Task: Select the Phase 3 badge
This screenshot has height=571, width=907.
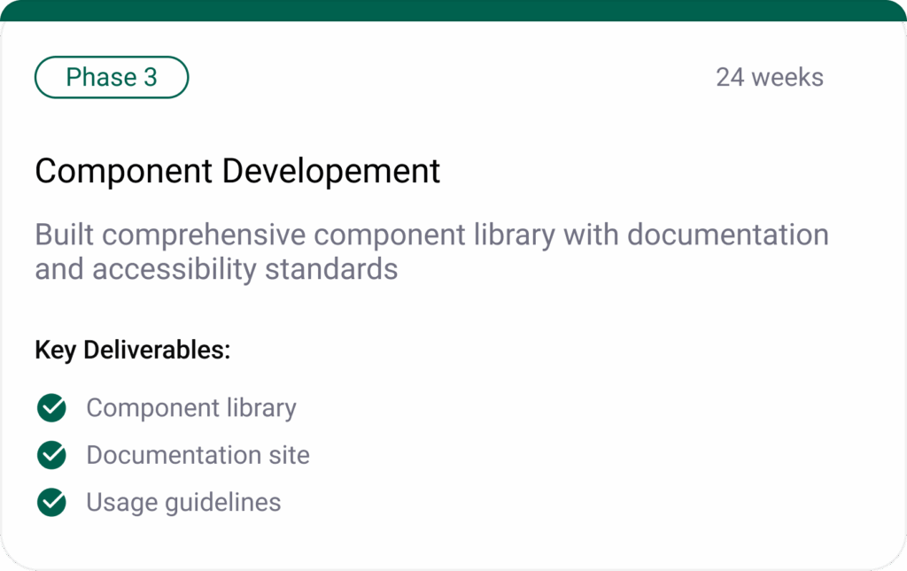Action: point(112,77)
